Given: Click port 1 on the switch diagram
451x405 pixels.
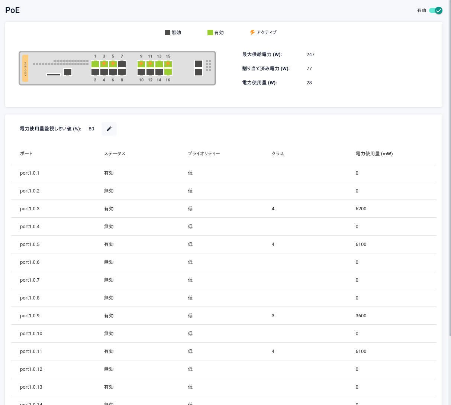Looking at the screenshot, I should (x=95, y=64).
